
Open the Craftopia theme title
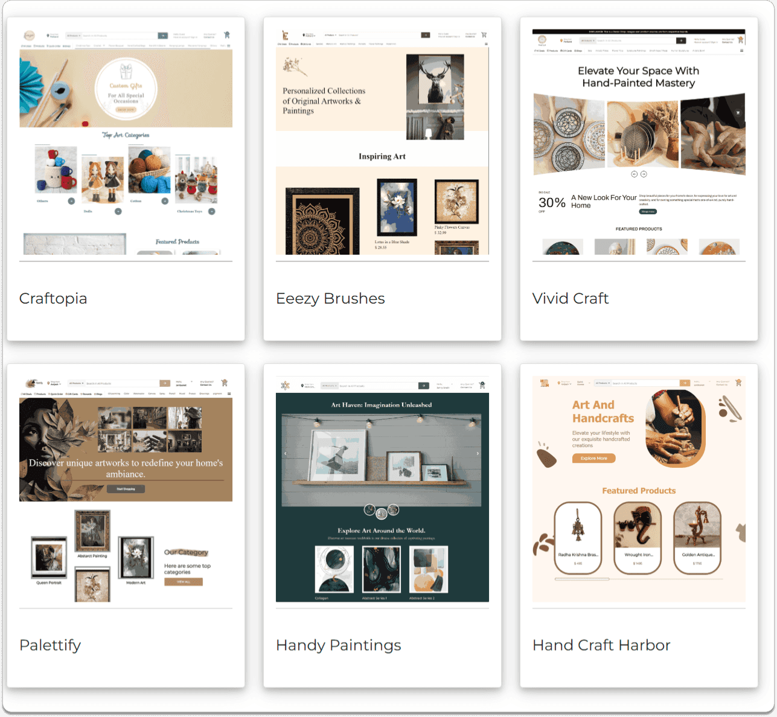click(x=53, y=299)
